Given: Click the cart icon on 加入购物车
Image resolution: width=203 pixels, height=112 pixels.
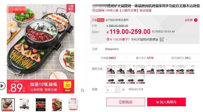Looking at the screenshot, I should tap(157, 102).
